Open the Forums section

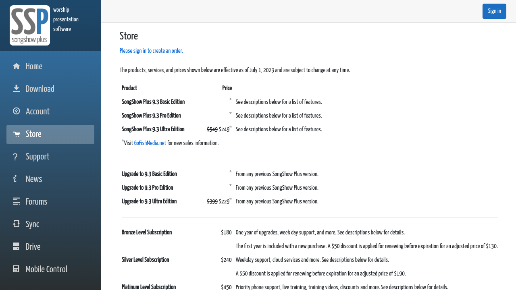(36, 202)
